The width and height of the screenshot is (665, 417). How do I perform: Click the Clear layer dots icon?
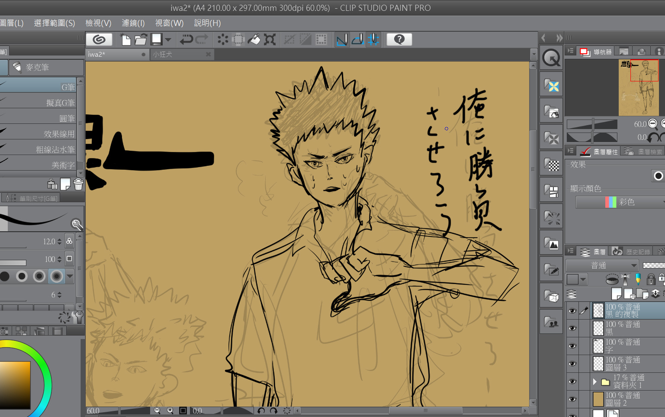[x=222, y=40]
